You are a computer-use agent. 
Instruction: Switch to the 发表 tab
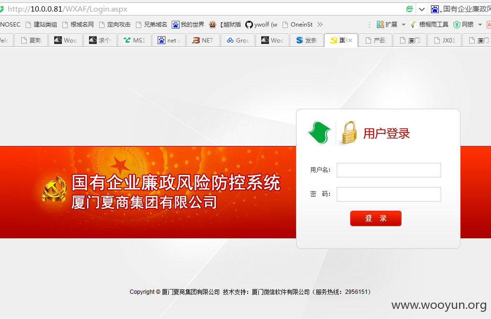coord(306,40)
